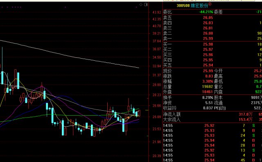Click the 现价 current price 25.99

coord(208,71)
